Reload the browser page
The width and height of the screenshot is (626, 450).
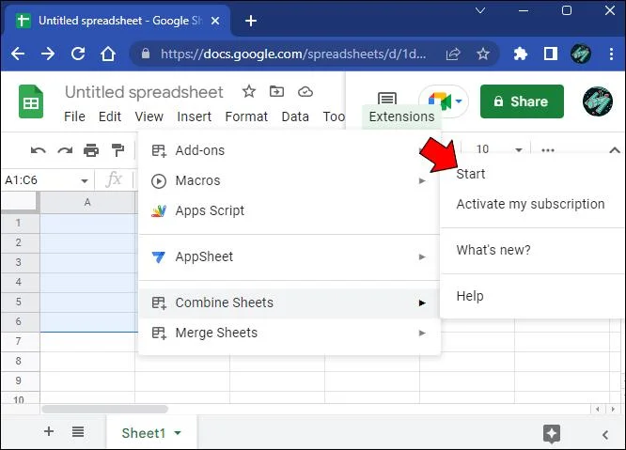[x=78, y=54]
